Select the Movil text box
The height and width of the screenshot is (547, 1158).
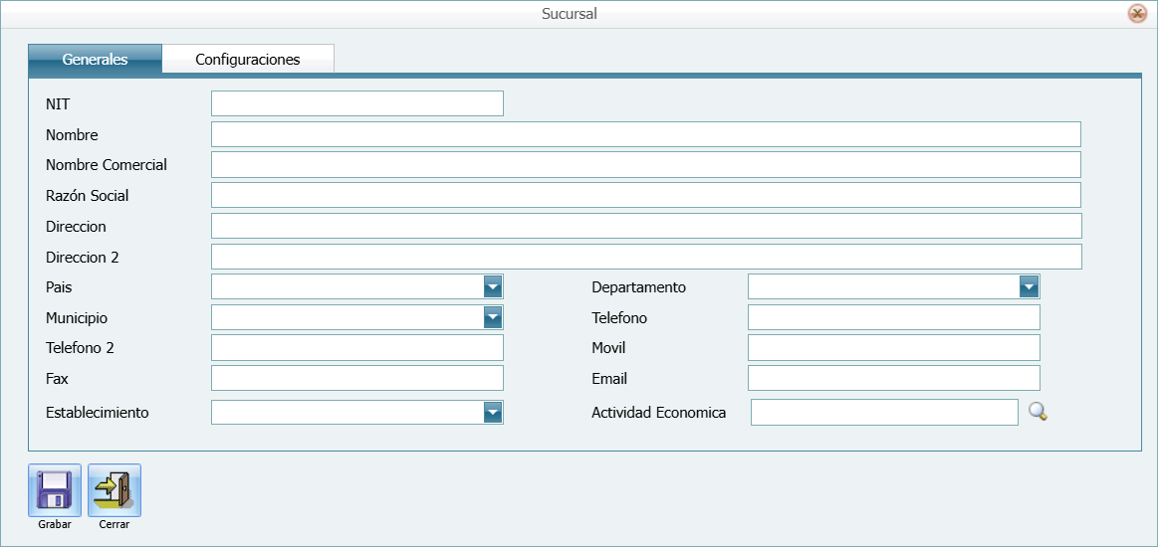point(893,348)
